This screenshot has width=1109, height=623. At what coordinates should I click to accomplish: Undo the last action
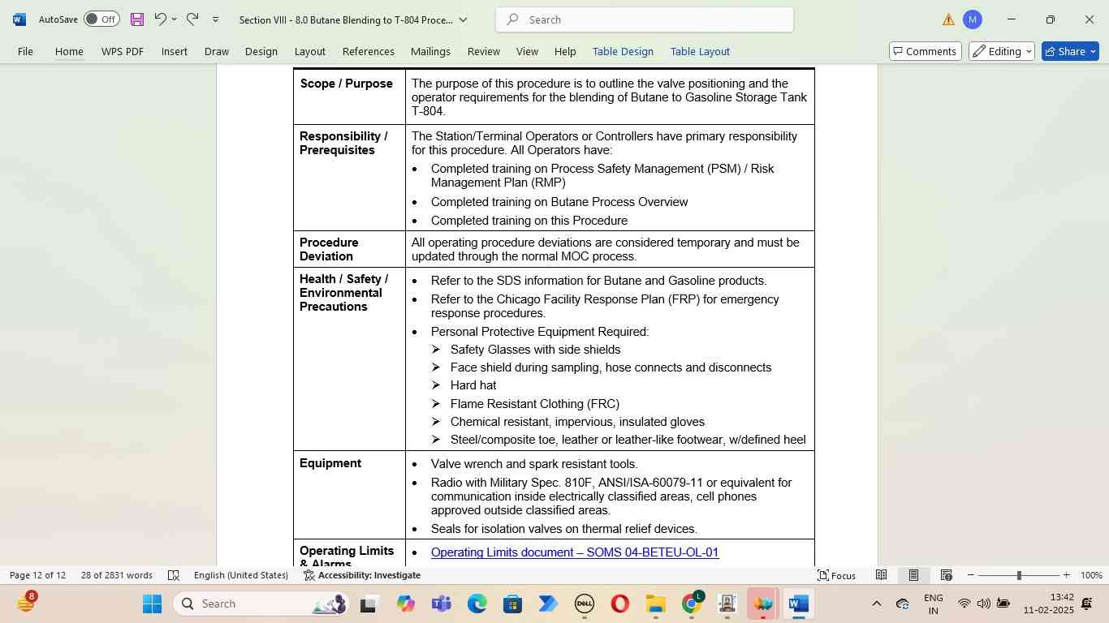[160, 19]
